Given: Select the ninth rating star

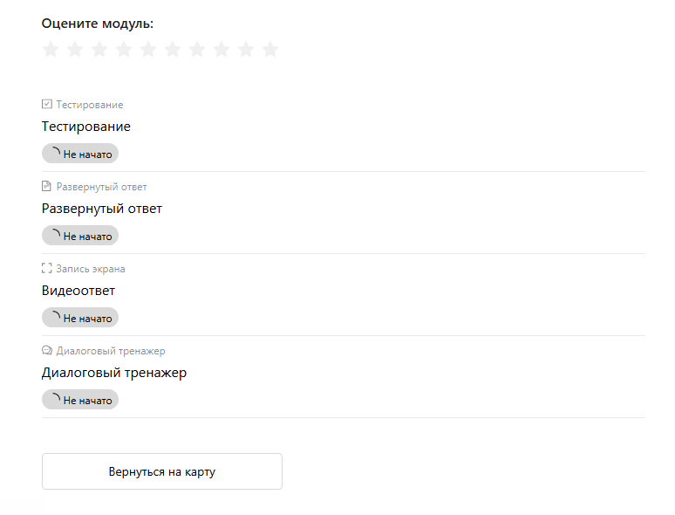Looking at the screenshot, I should point(246,49).
